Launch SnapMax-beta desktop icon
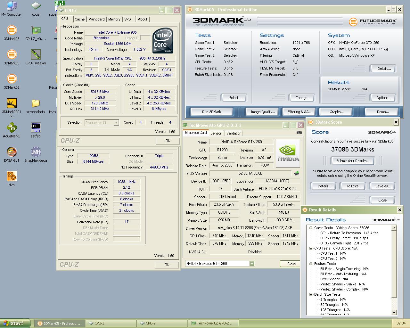 [x=36, y=155]
